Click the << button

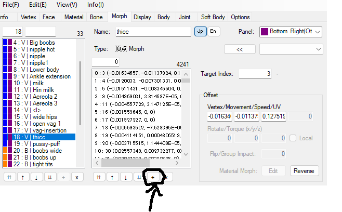point(240,49)
